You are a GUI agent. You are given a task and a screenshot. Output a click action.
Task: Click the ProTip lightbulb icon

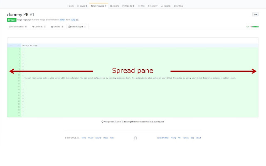click(x=102, y=122)
